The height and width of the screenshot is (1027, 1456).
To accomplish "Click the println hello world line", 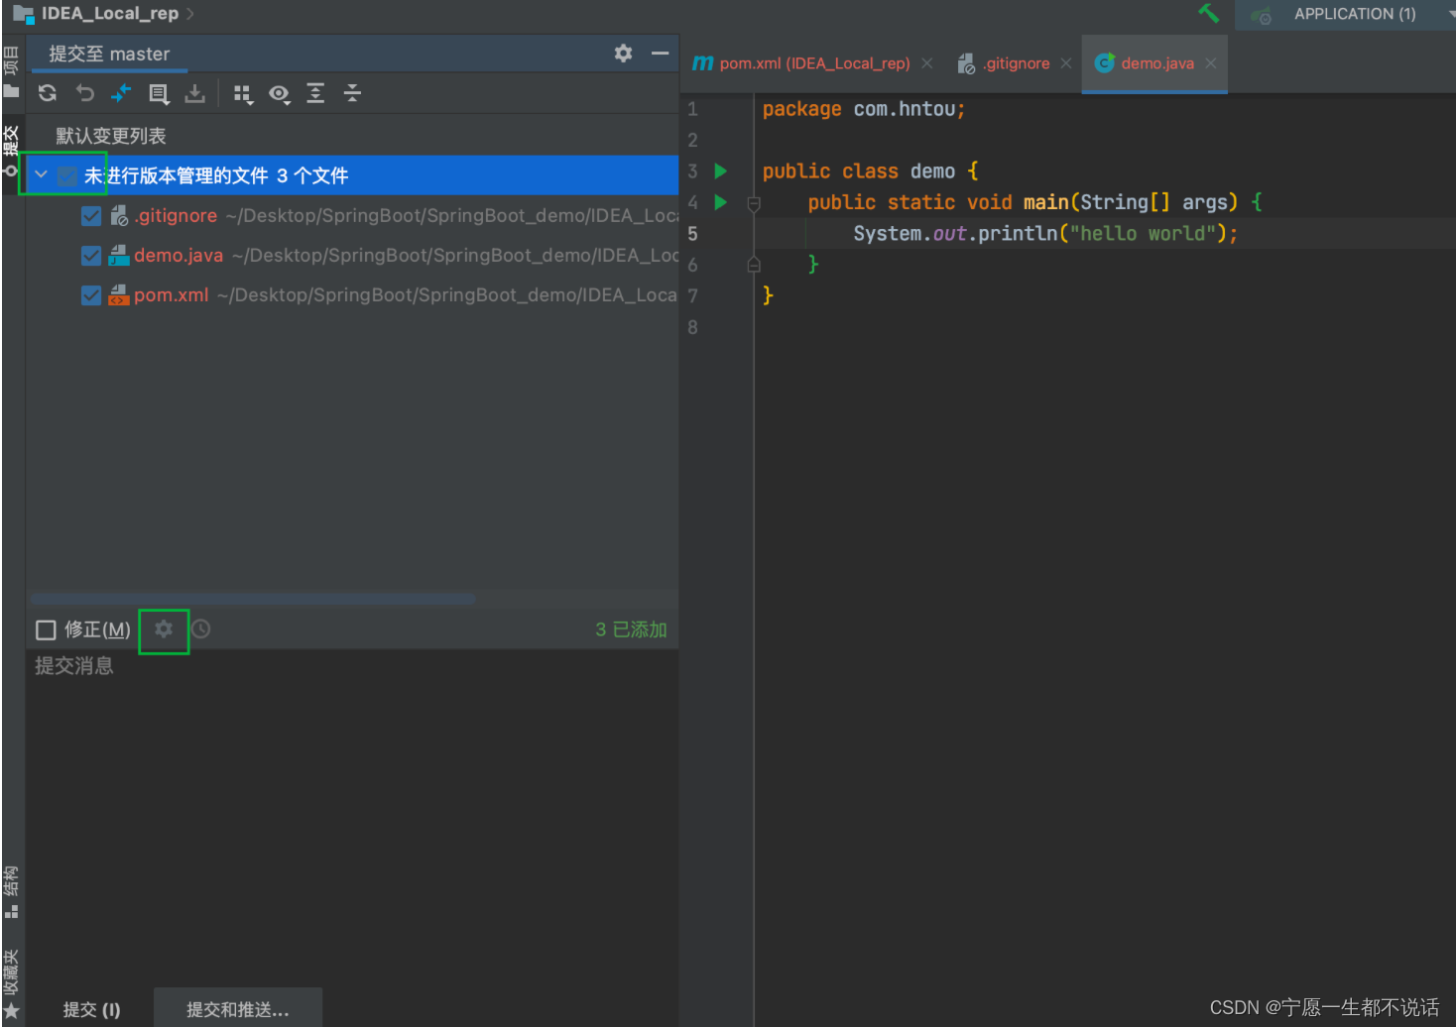I will click(x=1045, y=234).
